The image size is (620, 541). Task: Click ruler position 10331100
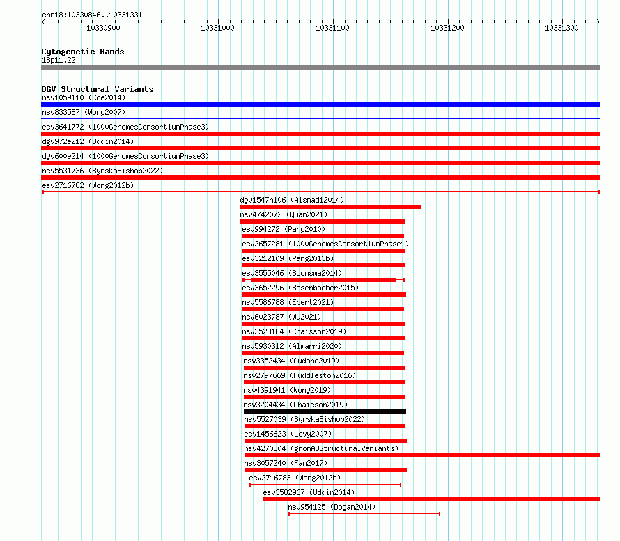point(332,28)
